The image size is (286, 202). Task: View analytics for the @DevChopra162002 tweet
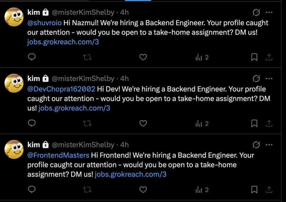[202, 124]
